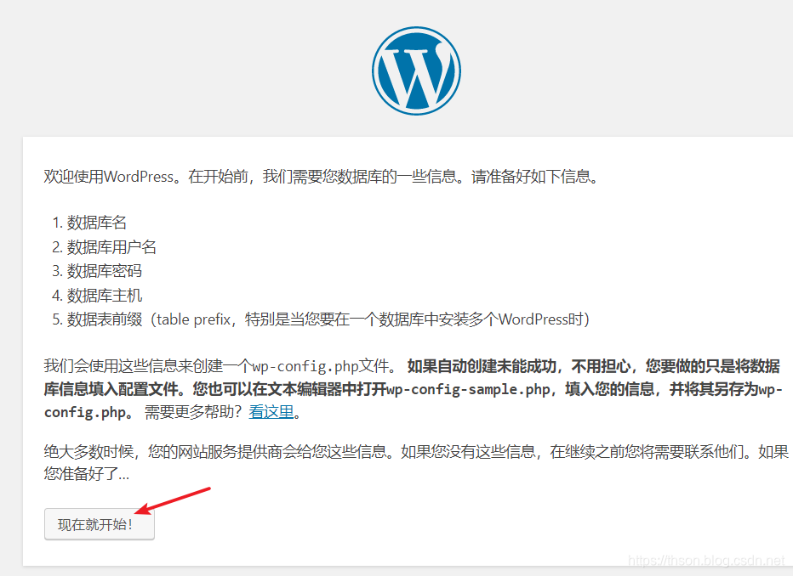This screenshot has width=793, height=576.
Task: Click the 现在就开始! button
Action: point(99,524)
